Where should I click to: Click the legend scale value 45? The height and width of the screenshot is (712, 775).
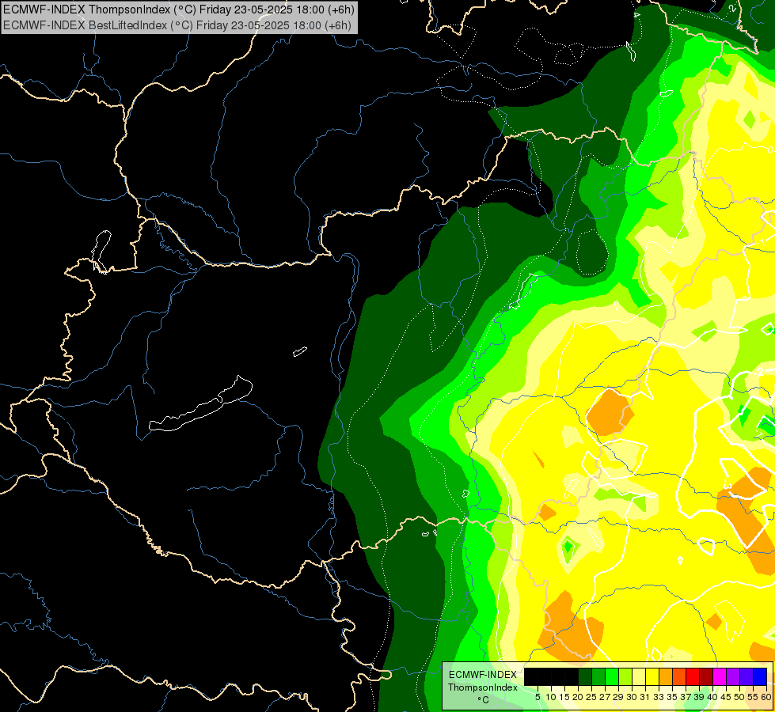point(727,697)
